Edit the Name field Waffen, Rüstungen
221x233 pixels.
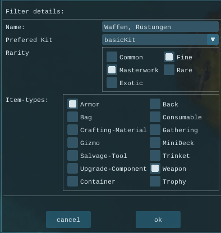coord(160,27)
